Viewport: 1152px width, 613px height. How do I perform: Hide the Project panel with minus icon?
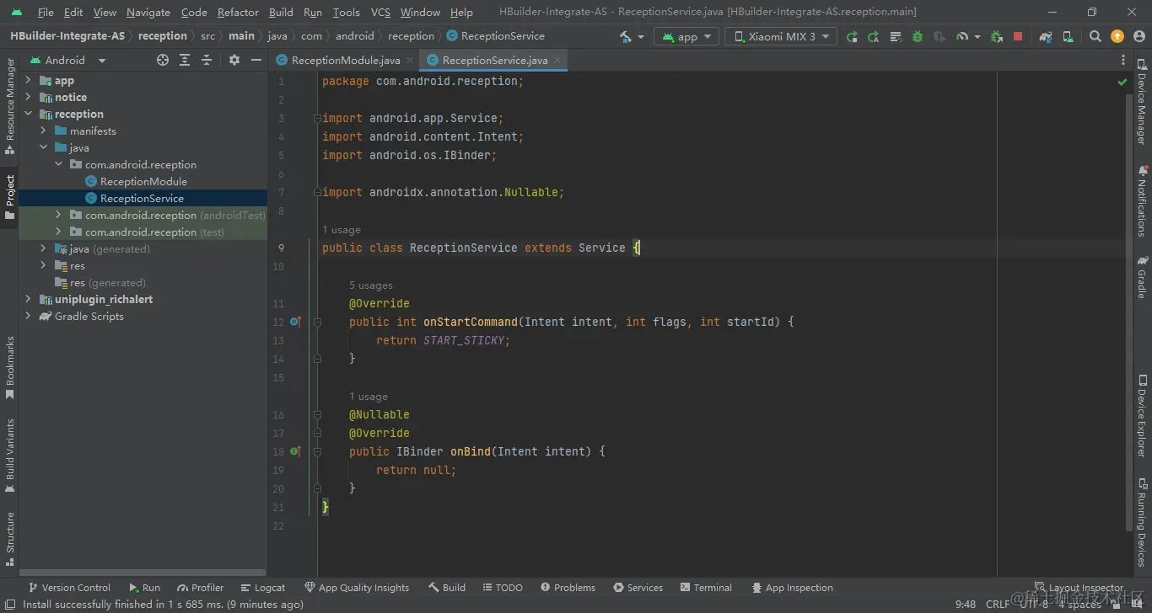click(256, 60)
